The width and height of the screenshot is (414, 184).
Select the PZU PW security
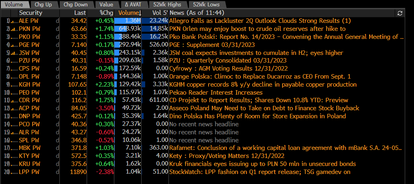[x=29, y=61]
